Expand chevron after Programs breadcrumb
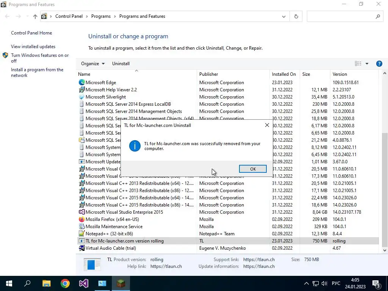388x291 pixels. tap(115, 16)
